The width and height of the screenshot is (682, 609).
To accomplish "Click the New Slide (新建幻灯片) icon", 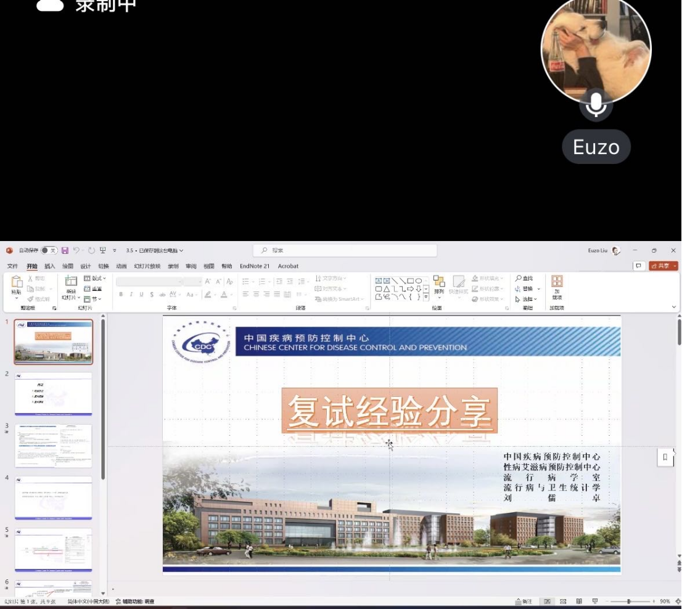I will click(x=71, y=282).
